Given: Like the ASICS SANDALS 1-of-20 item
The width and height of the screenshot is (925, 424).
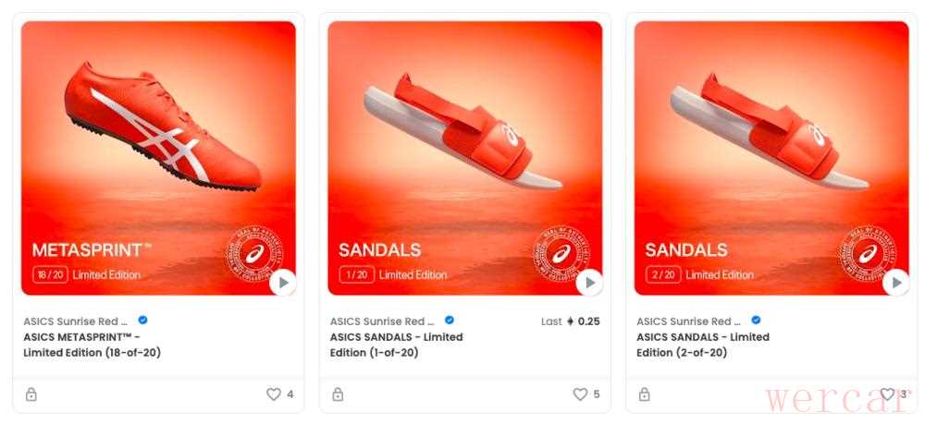Looking at the screenshot, I should [580, 394].
